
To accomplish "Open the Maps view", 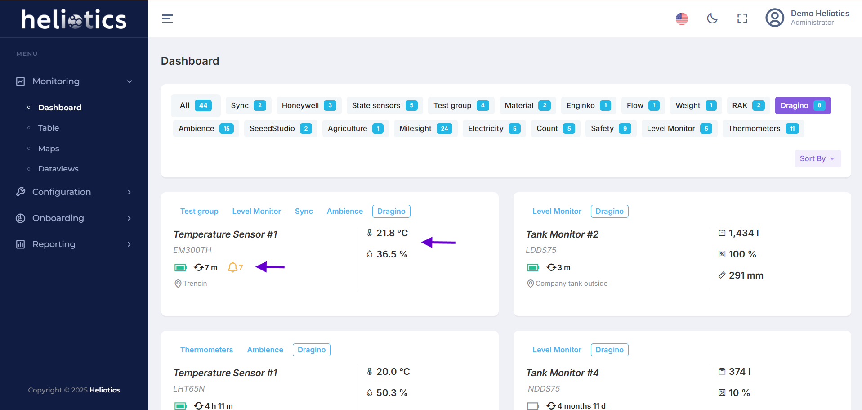I will [49, 149].
